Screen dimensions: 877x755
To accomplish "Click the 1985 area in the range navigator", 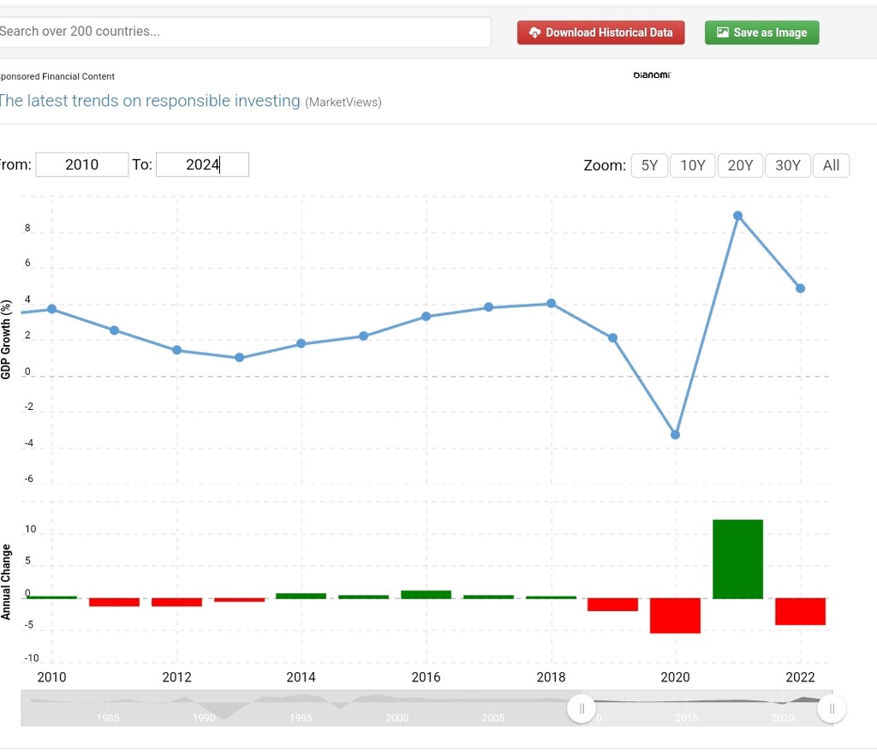I will click(108, 717).
